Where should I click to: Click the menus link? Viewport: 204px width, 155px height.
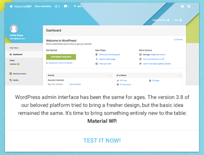[163, 55]
